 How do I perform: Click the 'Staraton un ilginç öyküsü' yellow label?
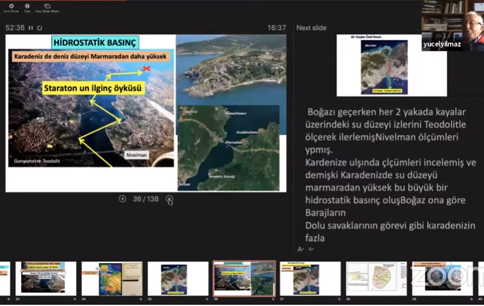pyautogui.click(x=93, y=88)
